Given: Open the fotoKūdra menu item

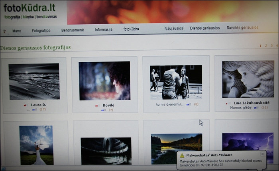Looking at the screenshot, I should (x=131, y=29).
